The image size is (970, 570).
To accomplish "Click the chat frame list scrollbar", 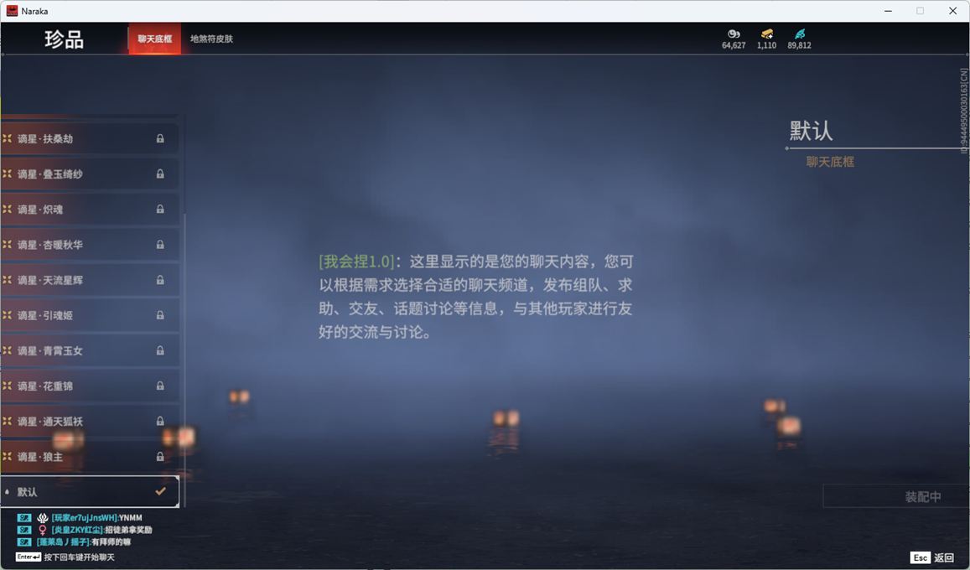I will point(184,360).
